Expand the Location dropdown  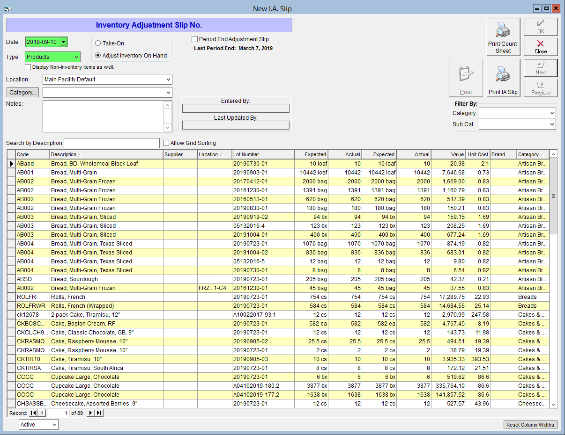[168, 80]
